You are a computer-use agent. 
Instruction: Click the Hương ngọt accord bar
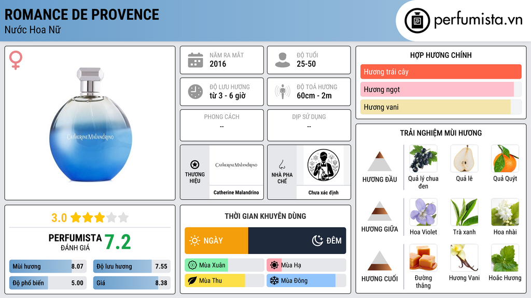(441, 89)
